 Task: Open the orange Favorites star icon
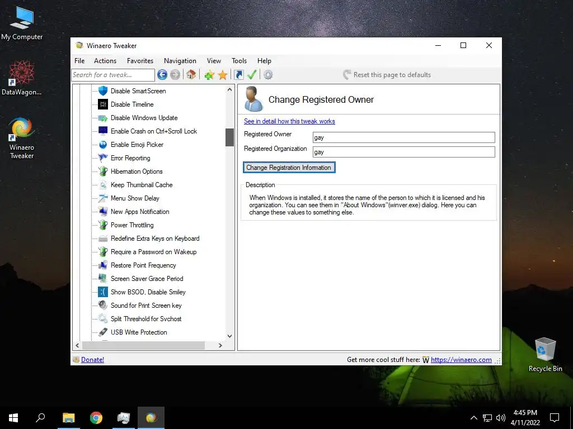tap(223, 75)
